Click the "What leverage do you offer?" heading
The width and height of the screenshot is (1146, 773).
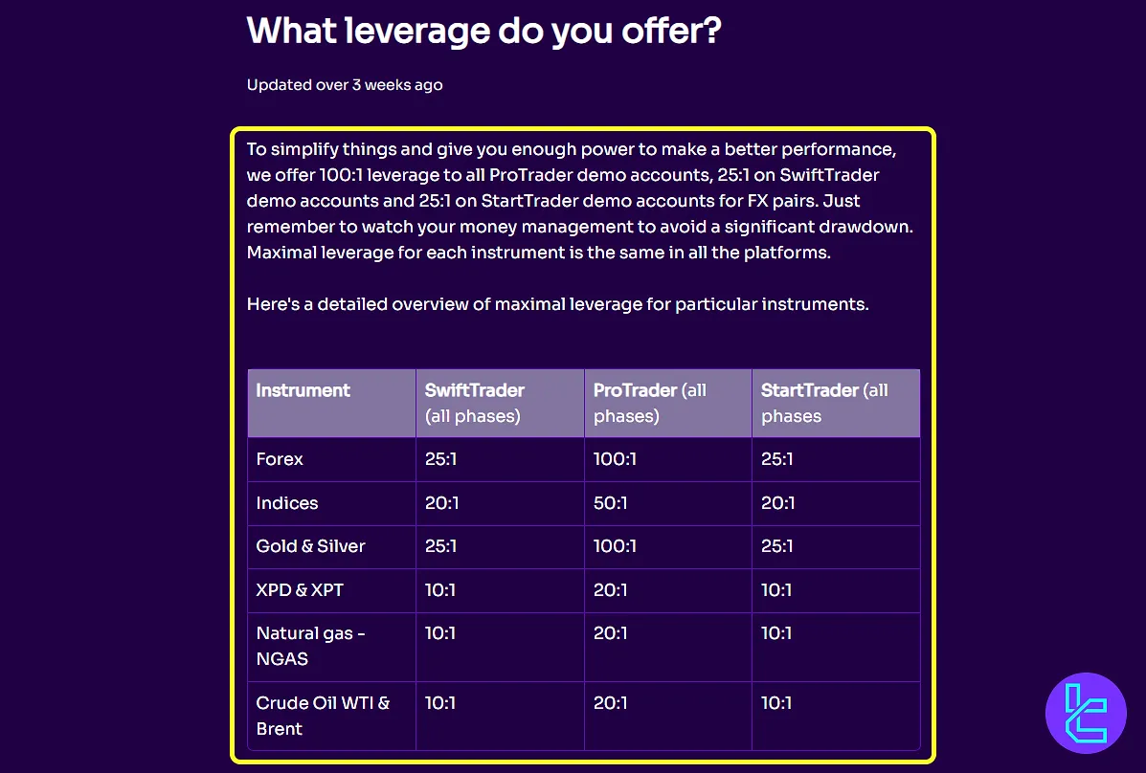coord(483,31)
